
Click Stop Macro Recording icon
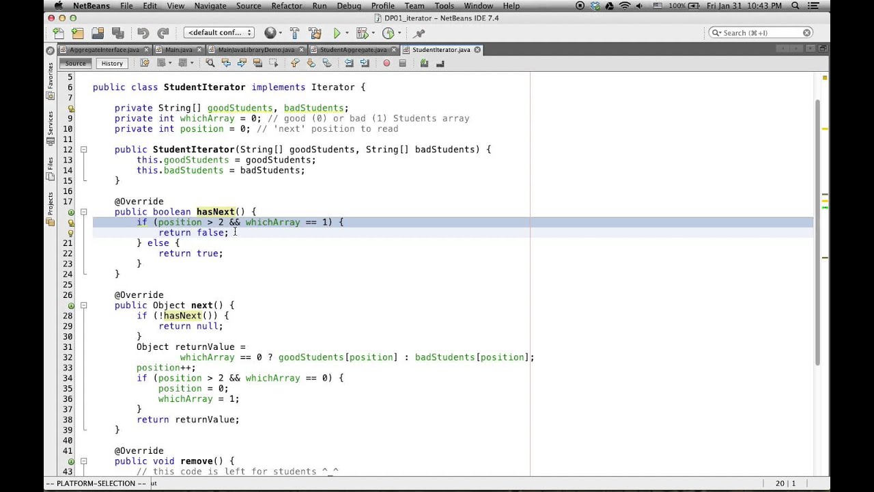point(402,63)
